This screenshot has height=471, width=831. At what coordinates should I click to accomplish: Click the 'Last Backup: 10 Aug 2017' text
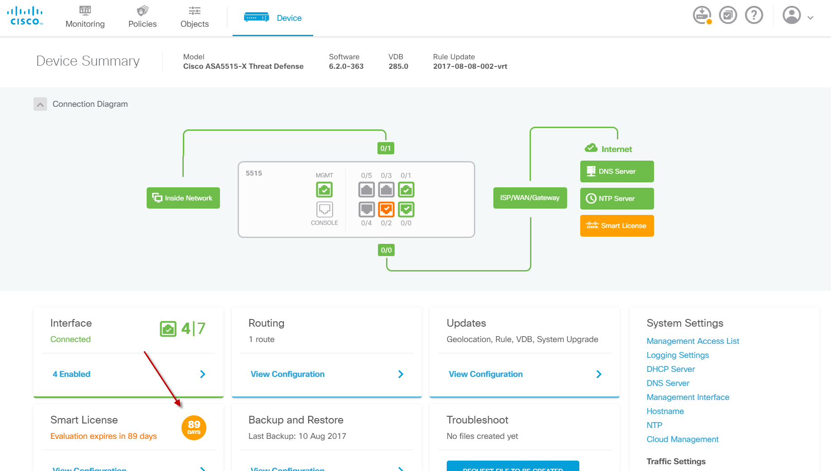tap(297, 436)
